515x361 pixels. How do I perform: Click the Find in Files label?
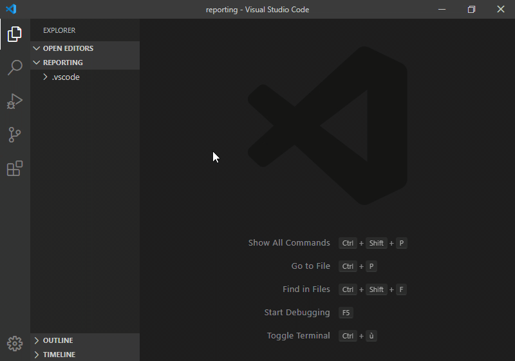[306, 289]
